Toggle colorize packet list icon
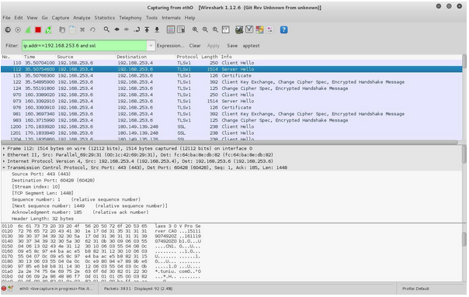Viewport: 469px width, 297px height. 171,29
